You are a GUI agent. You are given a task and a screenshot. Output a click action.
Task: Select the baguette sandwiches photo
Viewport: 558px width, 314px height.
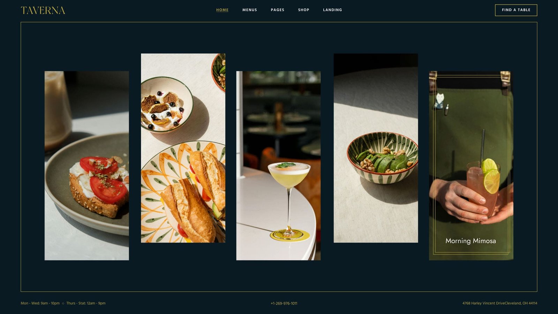coord(183,148)
